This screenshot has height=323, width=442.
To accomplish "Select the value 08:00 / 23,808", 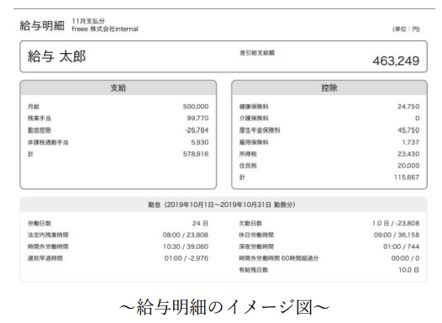I will (186, 235).
